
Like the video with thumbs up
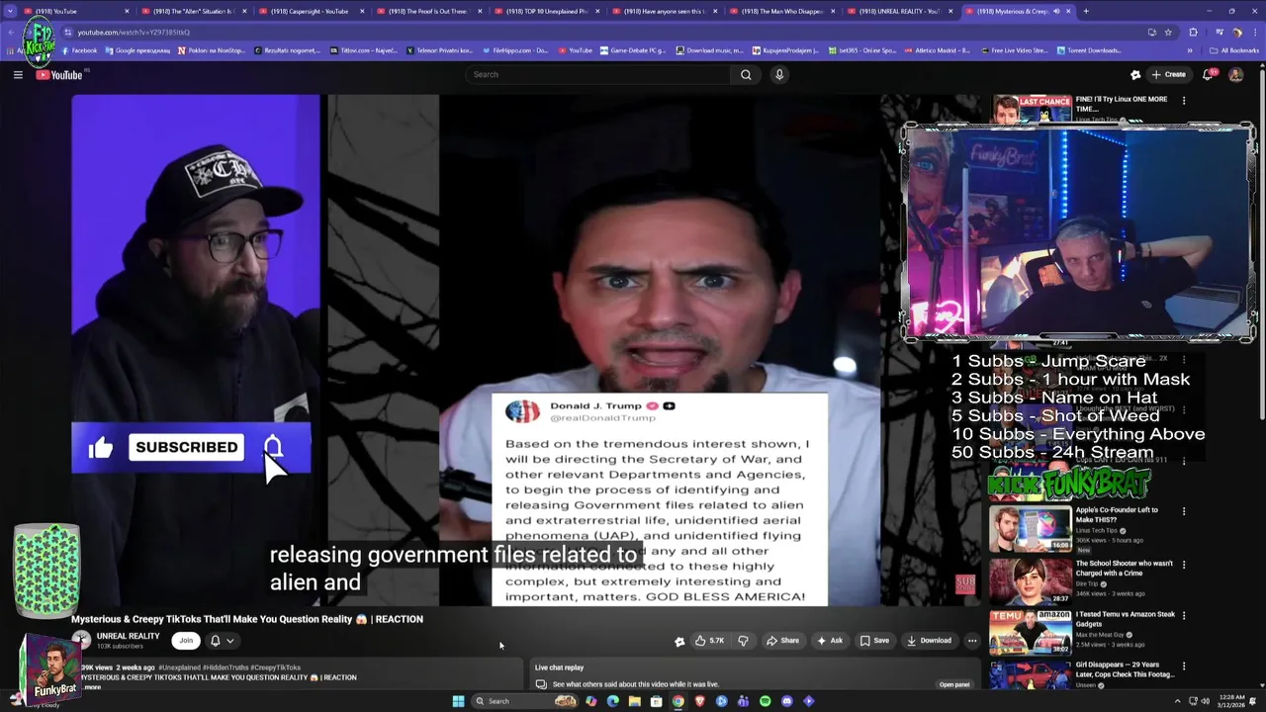click(709, 641)
